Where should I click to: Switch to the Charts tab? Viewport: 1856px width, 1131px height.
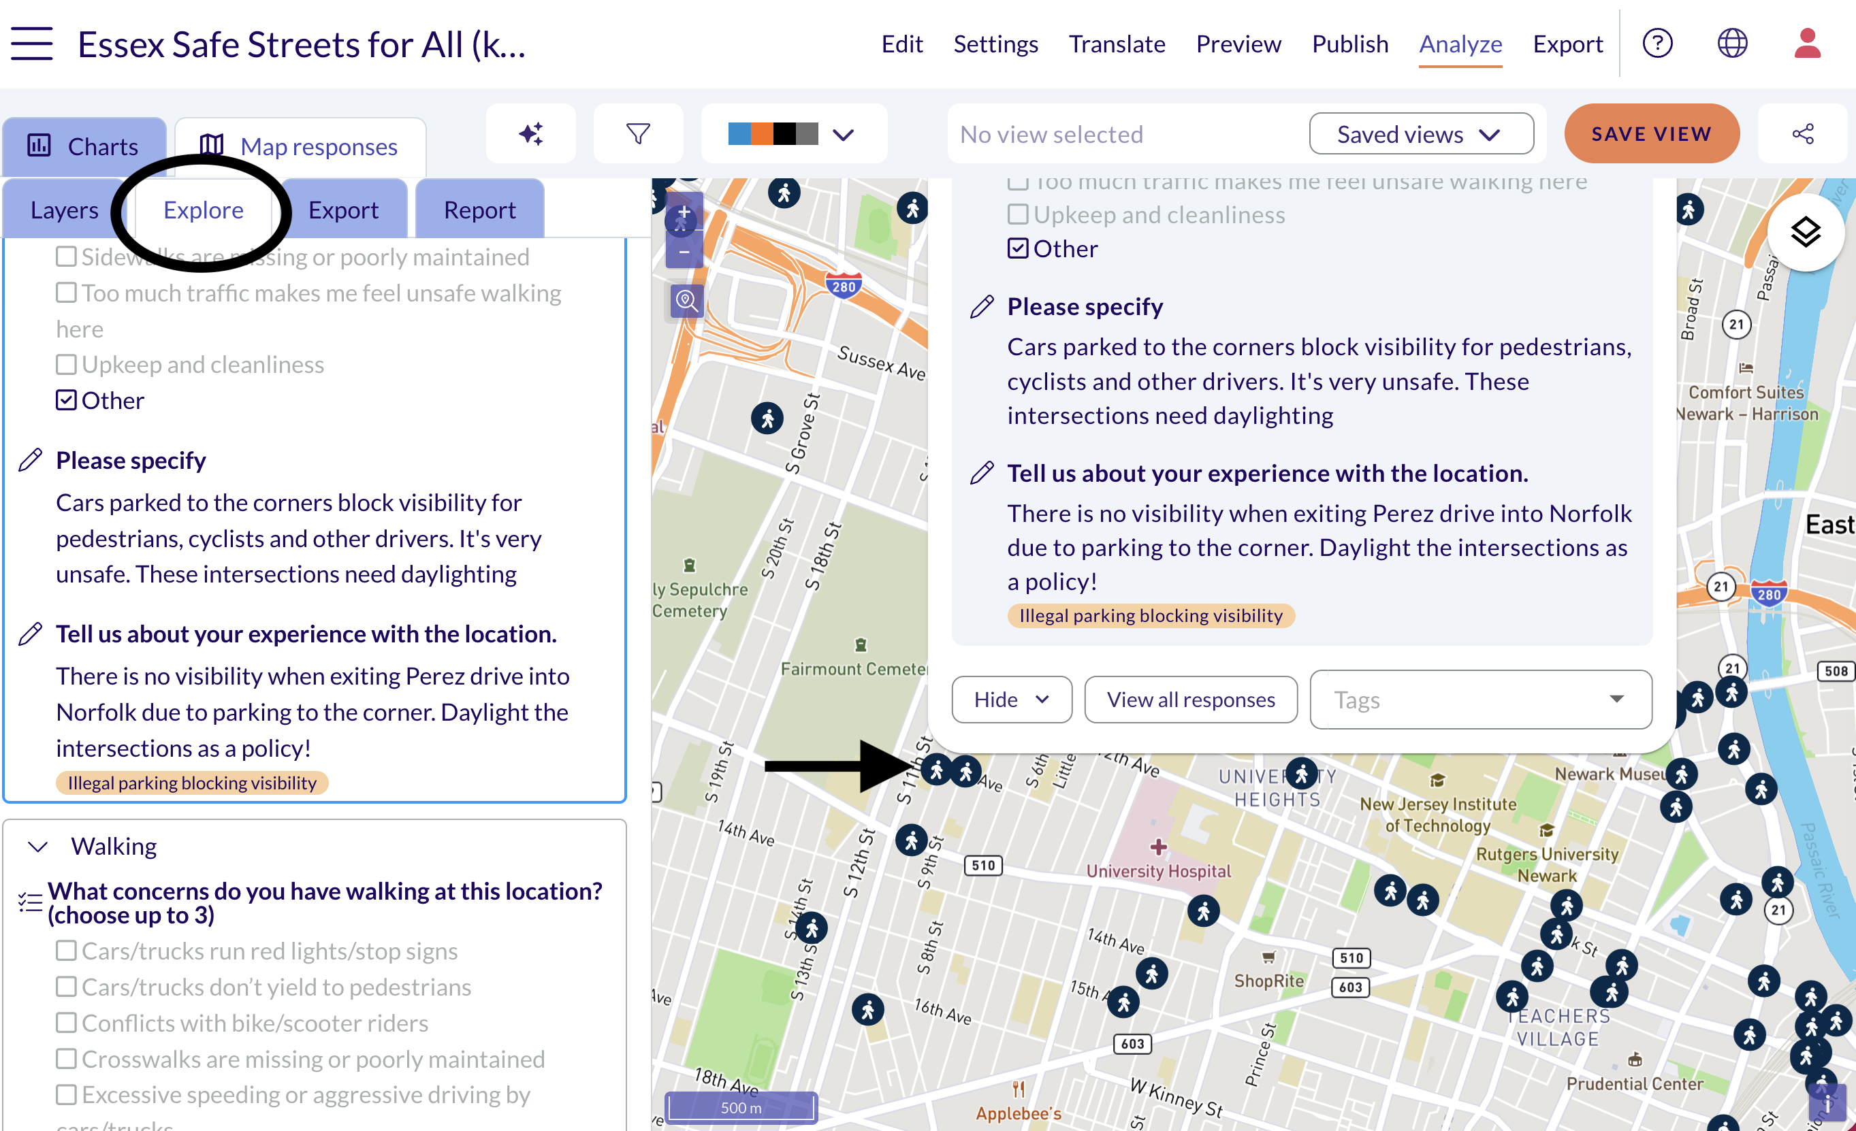click(x=84, y=147)
